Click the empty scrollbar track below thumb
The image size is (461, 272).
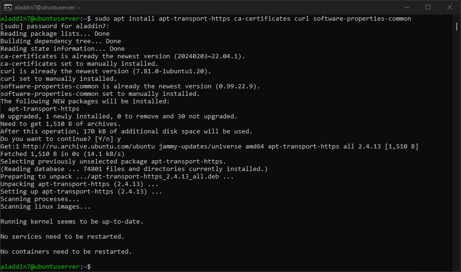pos(457,147)
